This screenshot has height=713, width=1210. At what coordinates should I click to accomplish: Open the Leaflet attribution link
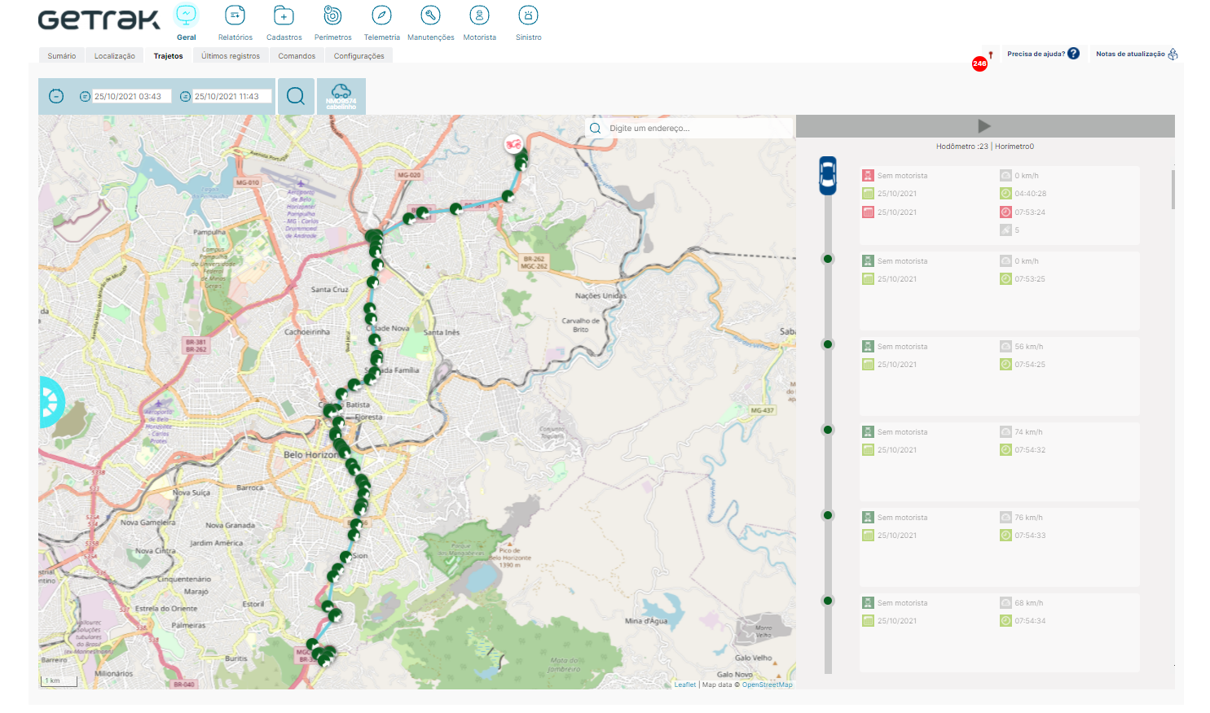(x=685, y=685)
